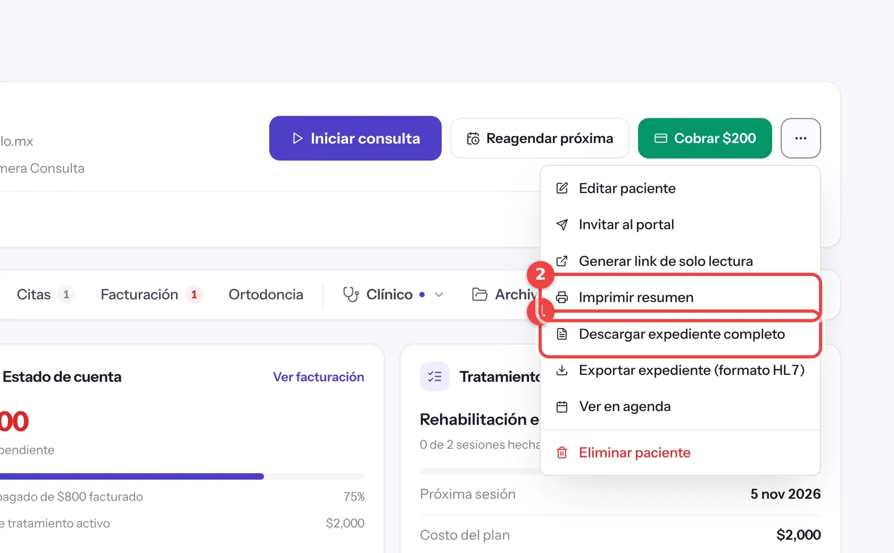The width and height of the screenshot is (894, 553).
Task: Click the stethoscope icon on Clínico tab
Action: pos(351,294)
